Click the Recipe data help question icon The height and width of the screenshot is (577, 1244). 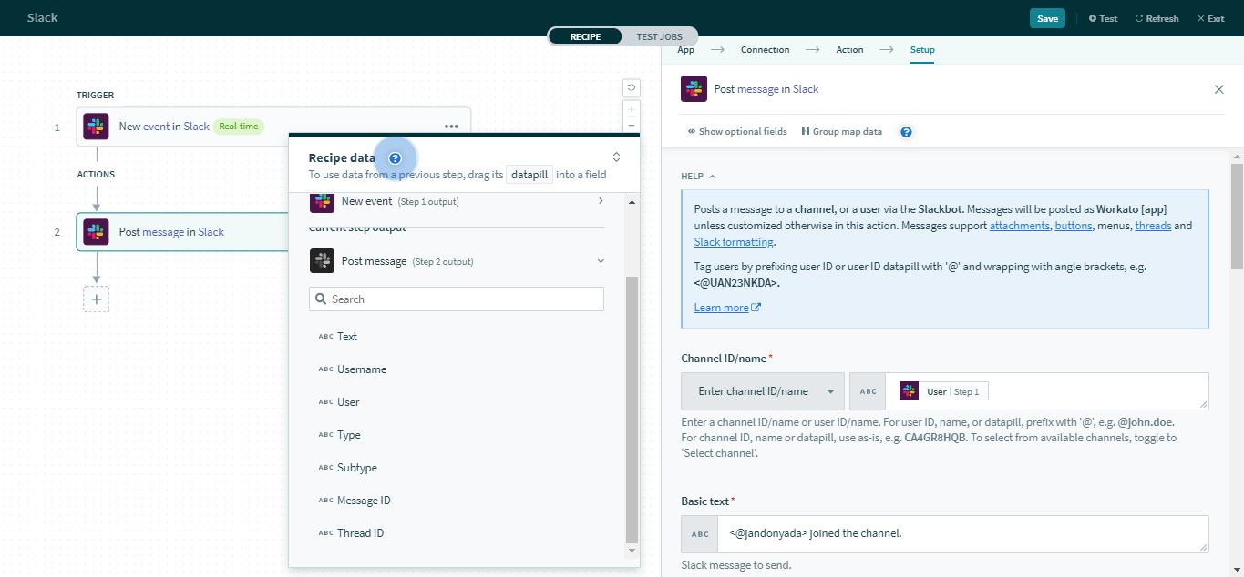tap(395, 158)
